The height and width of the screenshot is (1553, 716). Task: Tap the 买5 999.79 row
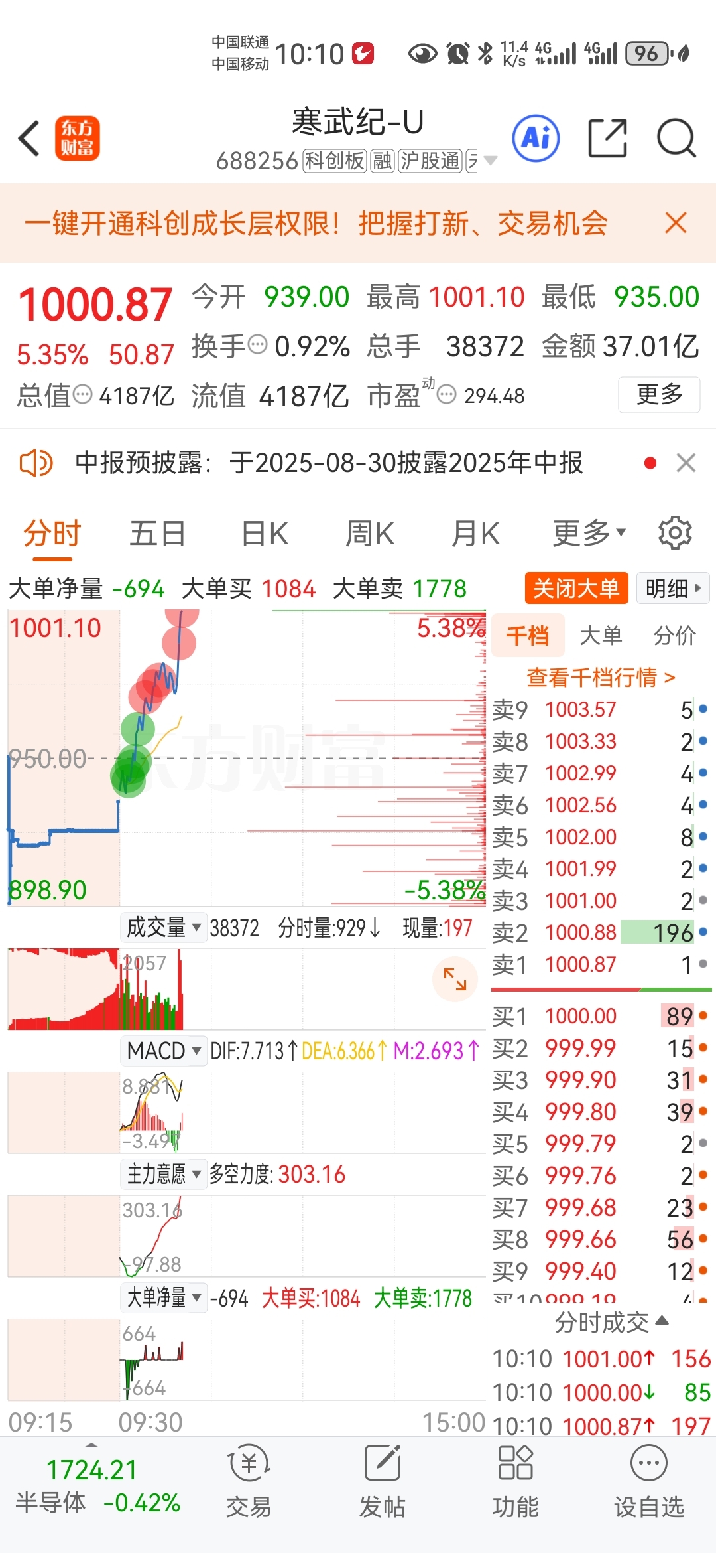pos(601,1143)
